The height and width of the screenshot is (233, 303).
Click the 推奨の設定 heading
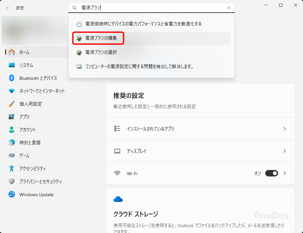pos(129,96)
